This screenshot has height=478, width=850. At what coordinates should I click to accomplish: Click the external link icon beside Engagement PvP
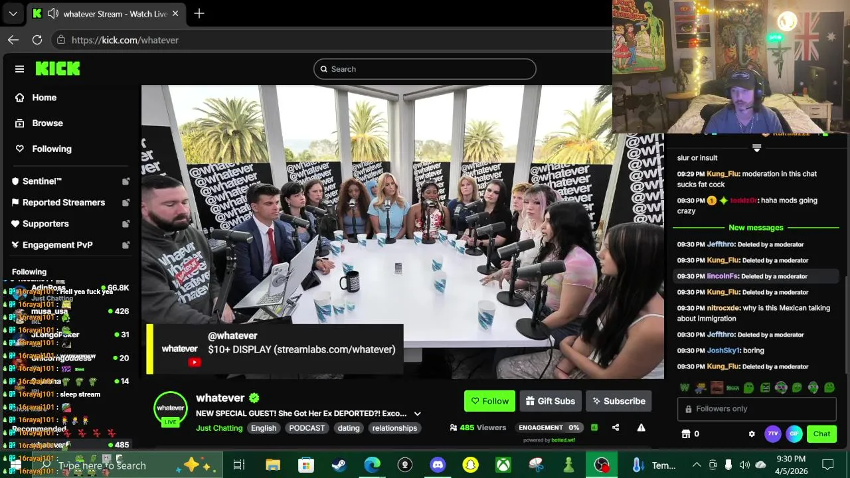tap(126, 245)
